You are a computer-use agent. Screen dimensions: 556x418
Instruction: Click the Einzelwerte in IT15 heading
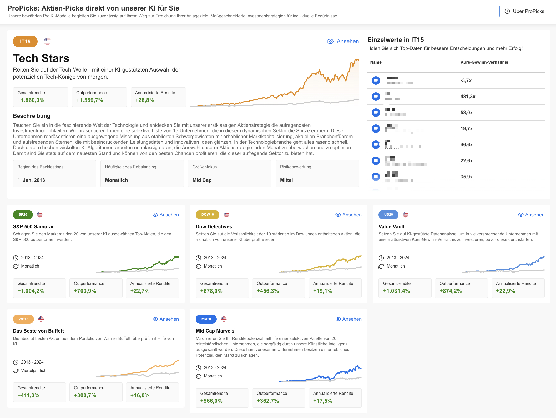click(x=396, y=40)
